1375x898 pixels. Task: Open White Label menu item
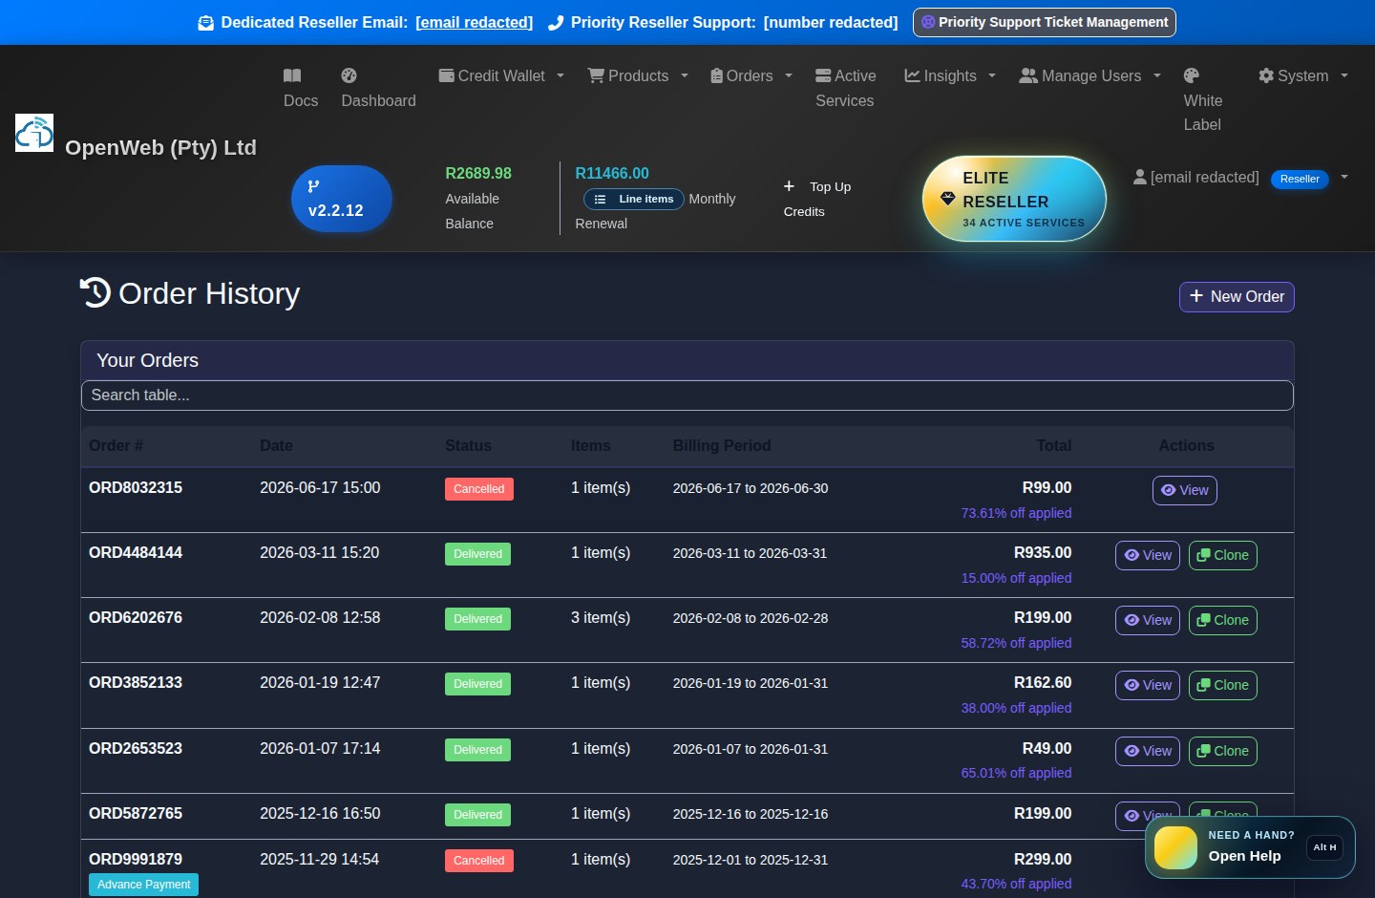pos(1202,99)
